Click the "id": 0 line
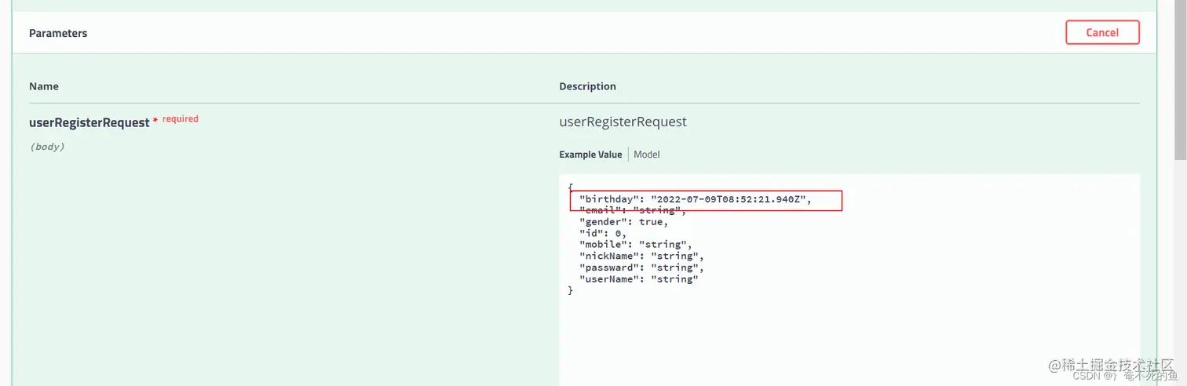The height and width of the screenshot is (386, 1187). 603,233
